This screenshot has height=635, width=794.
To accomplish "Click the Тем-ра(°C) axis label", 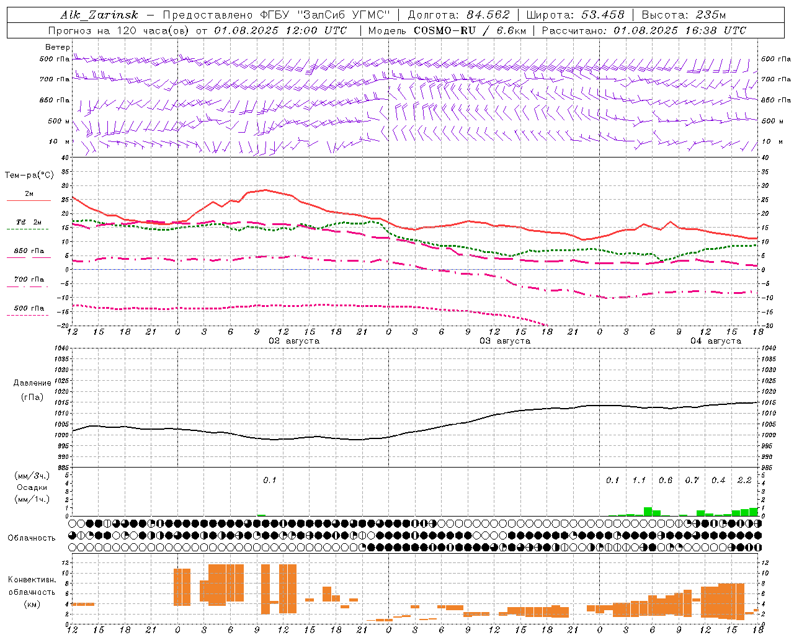I will (x=29, y=175).
